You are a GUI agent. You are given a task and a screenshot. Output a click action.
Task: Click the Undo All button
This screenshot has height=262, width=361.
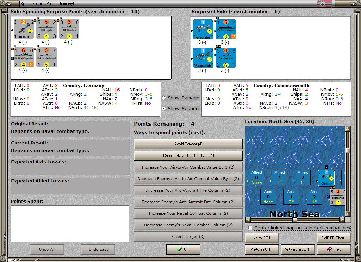point(47,249)
